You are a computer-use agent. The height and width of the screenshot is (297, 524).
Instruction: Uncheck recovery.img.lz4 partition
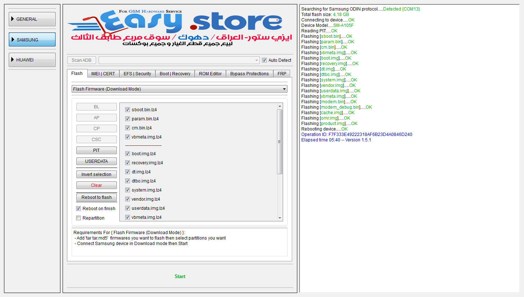(x=127, y=163)
